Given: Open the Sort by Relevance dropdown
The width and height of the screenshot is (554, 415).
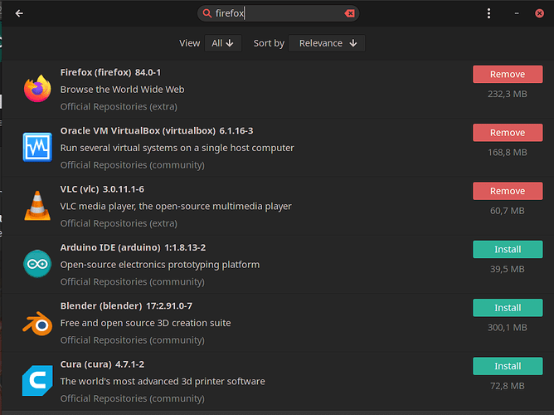Looking at the screenshot, I should click(327, 43).
